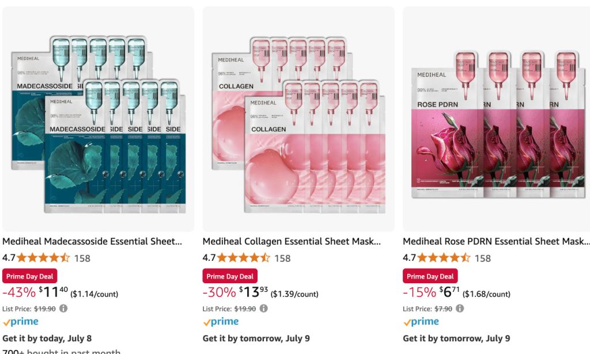Screen dimensions: 590x354
Task: Click the 158 reviews count for Madecassoside
Action: pyautogui.click(x=82, y=258)
